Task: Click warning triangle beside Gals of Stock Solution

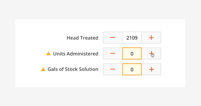Action: tap(43, 69)
